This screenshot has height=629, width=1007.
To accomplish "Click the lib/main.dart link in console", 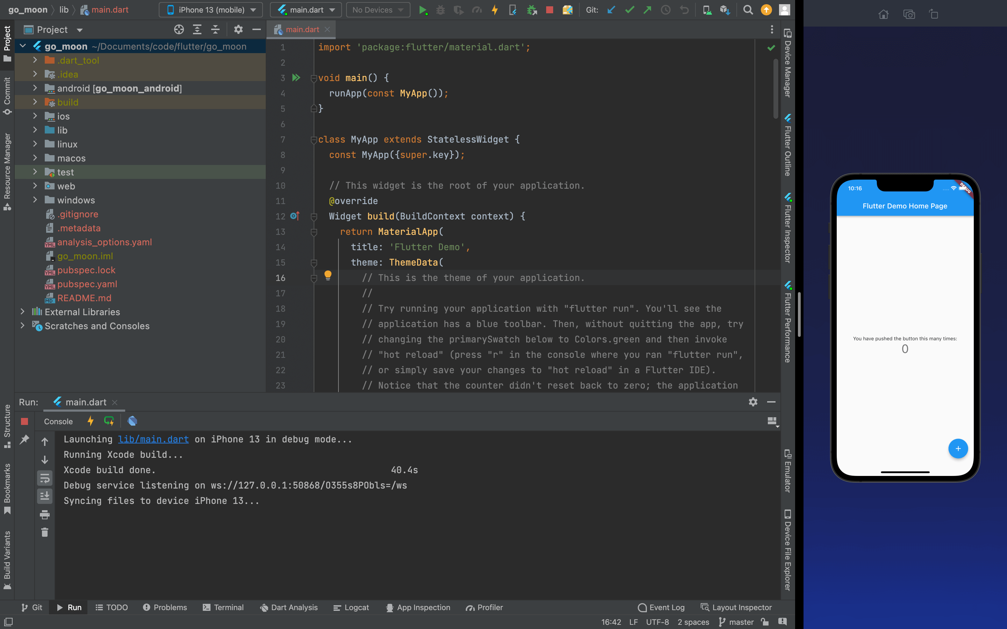I will 153,439.
